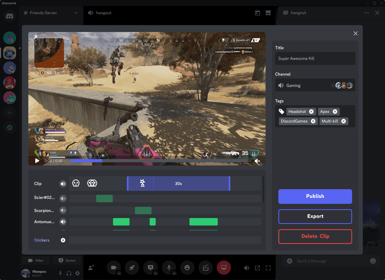Open camera options dropdown arrow
Image resolution: width=385 pixels, height=280 pixels.
tap(119, 273)
